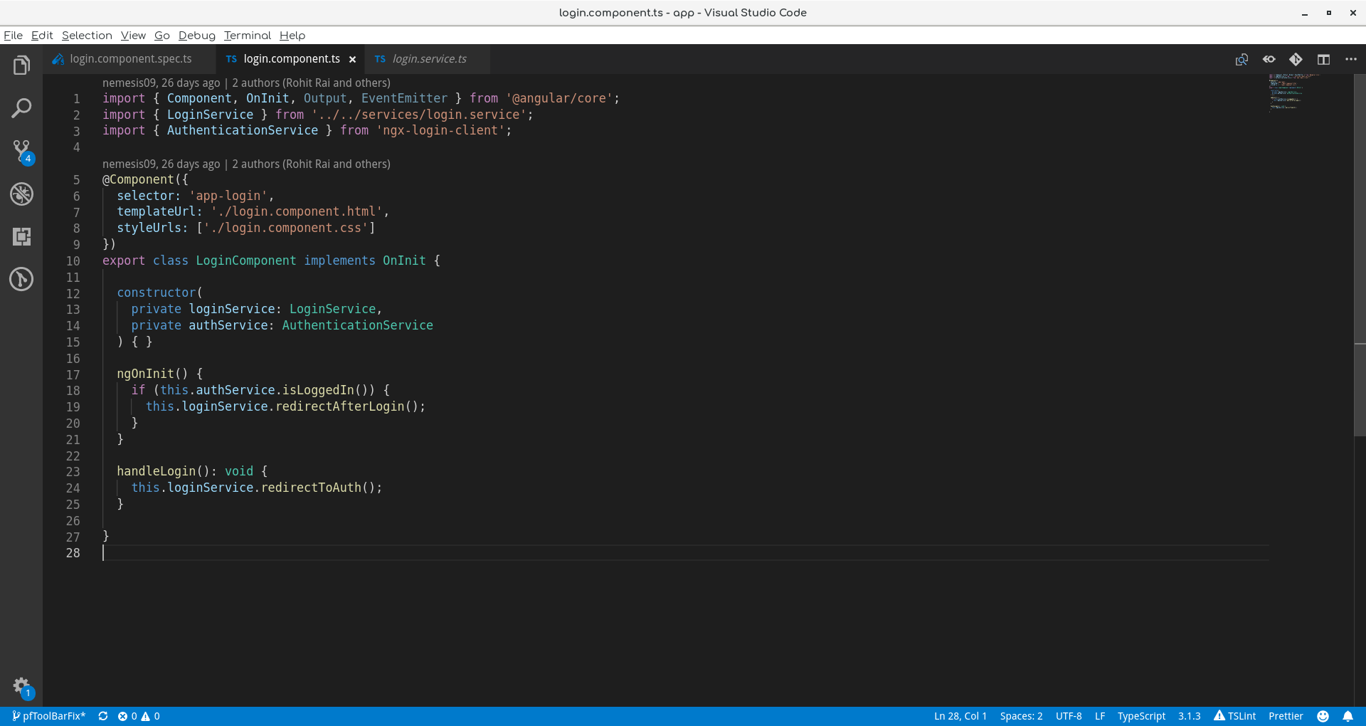This screenshot has height=726, width=1366.
Task: Click the blame code lens above @Component
Action: point(246,164)
